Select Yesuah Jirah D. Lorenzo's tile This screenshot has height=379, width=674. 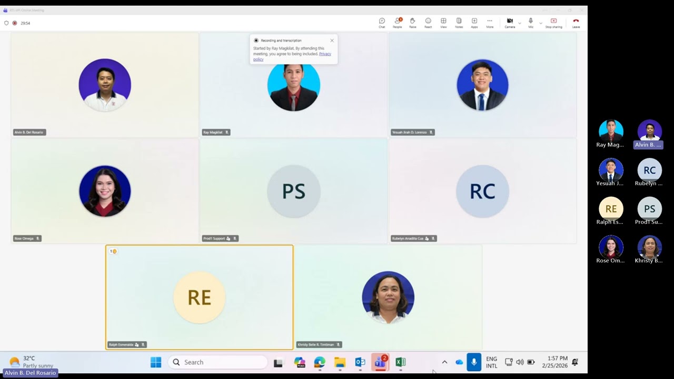(482, 85)
